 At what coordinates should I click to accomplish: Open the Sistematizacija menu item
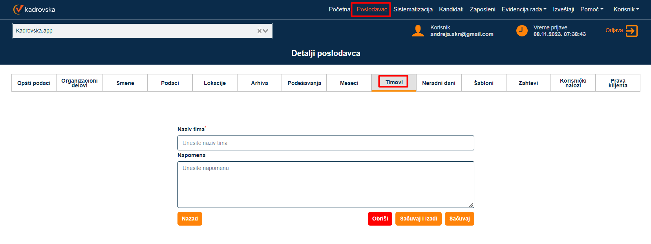413,9
